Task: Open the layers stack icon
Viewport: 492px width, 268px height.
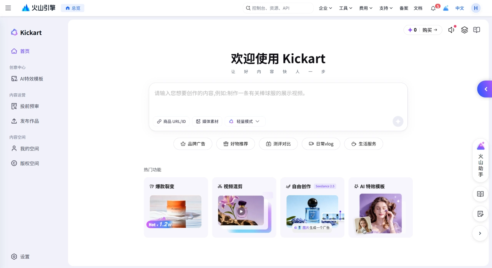Action: (464, 30)
